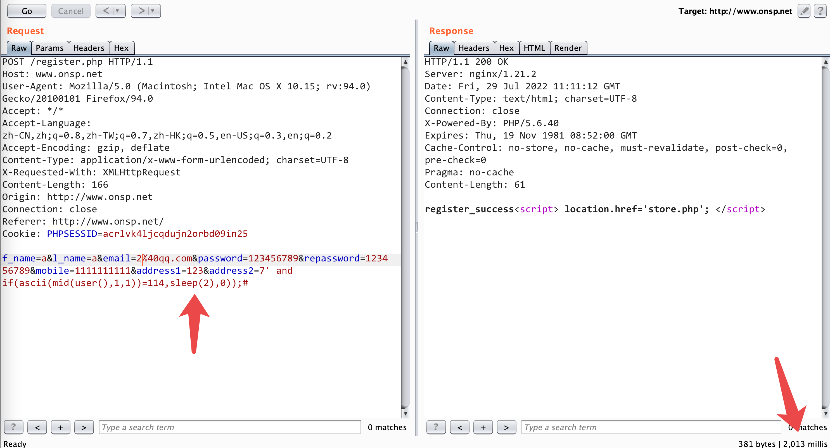Image resolution: width=830 pixels, height=448 pixels.
Task: Open the history forward dropdown arrow
Action: [x=153, y=11]
